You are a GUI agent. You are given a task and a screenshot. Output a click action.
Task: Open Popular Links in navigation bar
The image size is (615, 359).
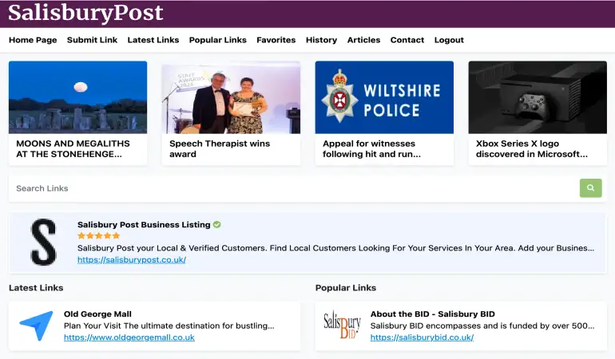click(218, 40)
